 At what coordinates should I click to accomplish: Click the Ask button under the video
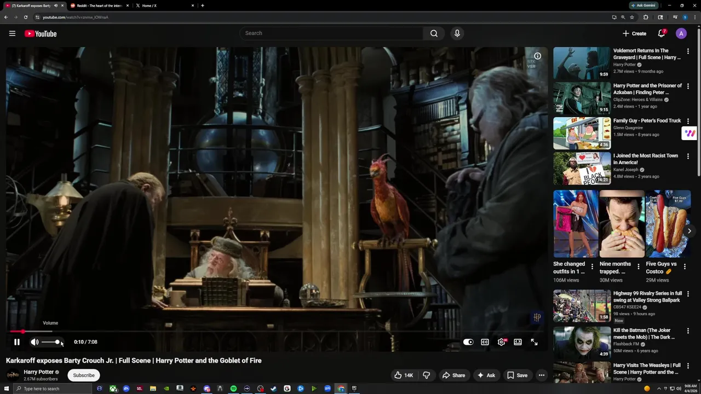486,375
